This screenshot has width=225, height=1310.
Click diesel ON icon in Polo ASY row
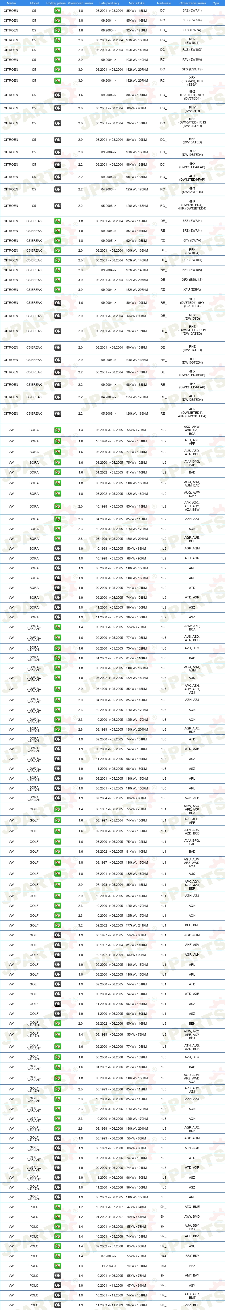tap(58, 1285)
